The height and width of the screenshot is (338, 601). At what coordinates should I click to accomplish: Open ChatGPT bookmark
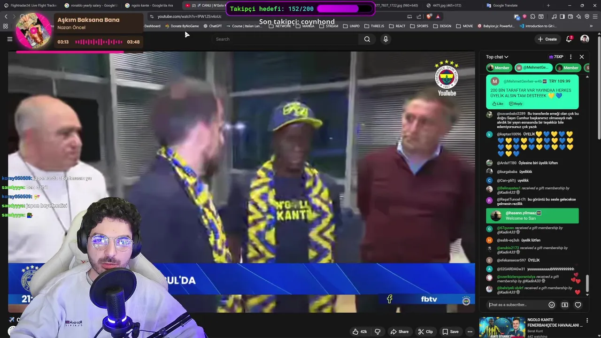tap(213, 26)
